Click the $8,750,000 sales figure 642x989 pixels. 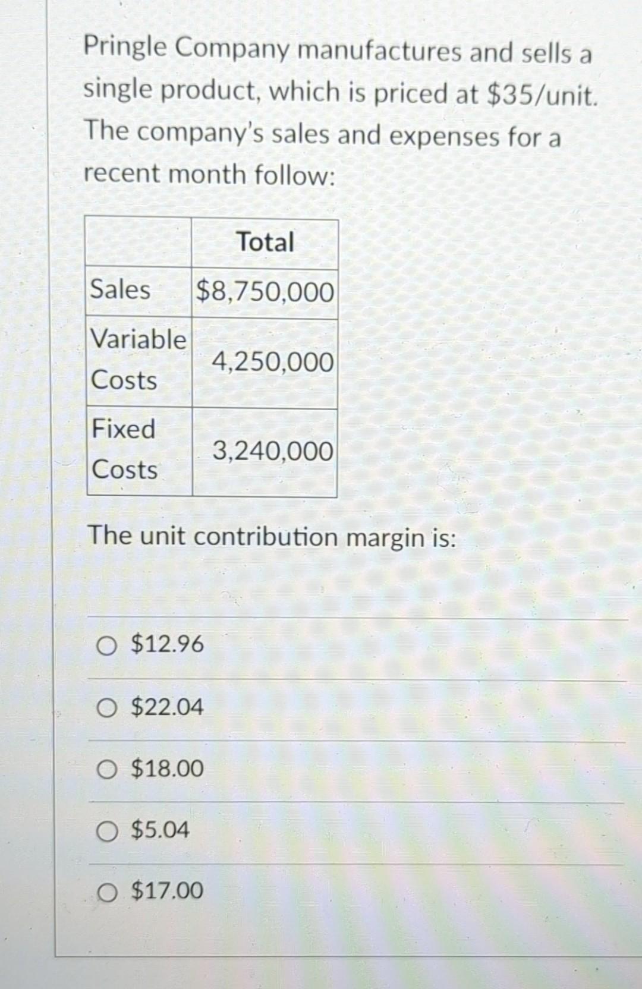point(263,291)
